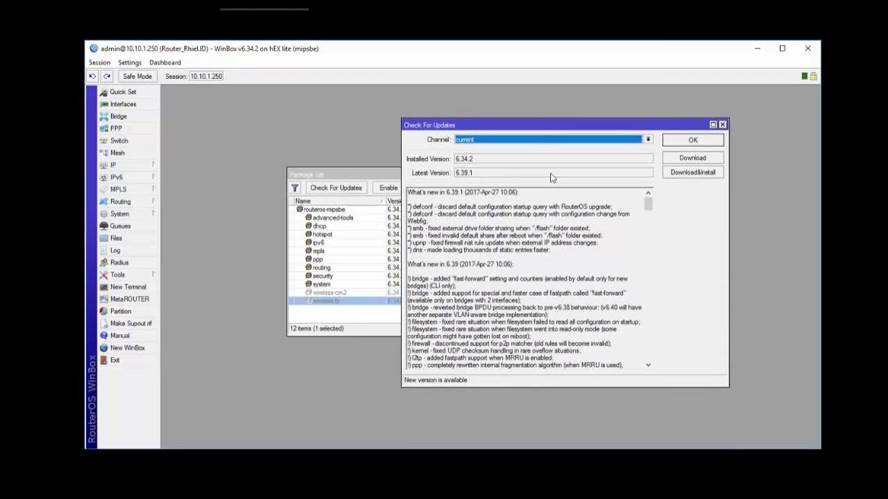Select the system package row
This screenshot has height=499, width=888.
point(343,284)
